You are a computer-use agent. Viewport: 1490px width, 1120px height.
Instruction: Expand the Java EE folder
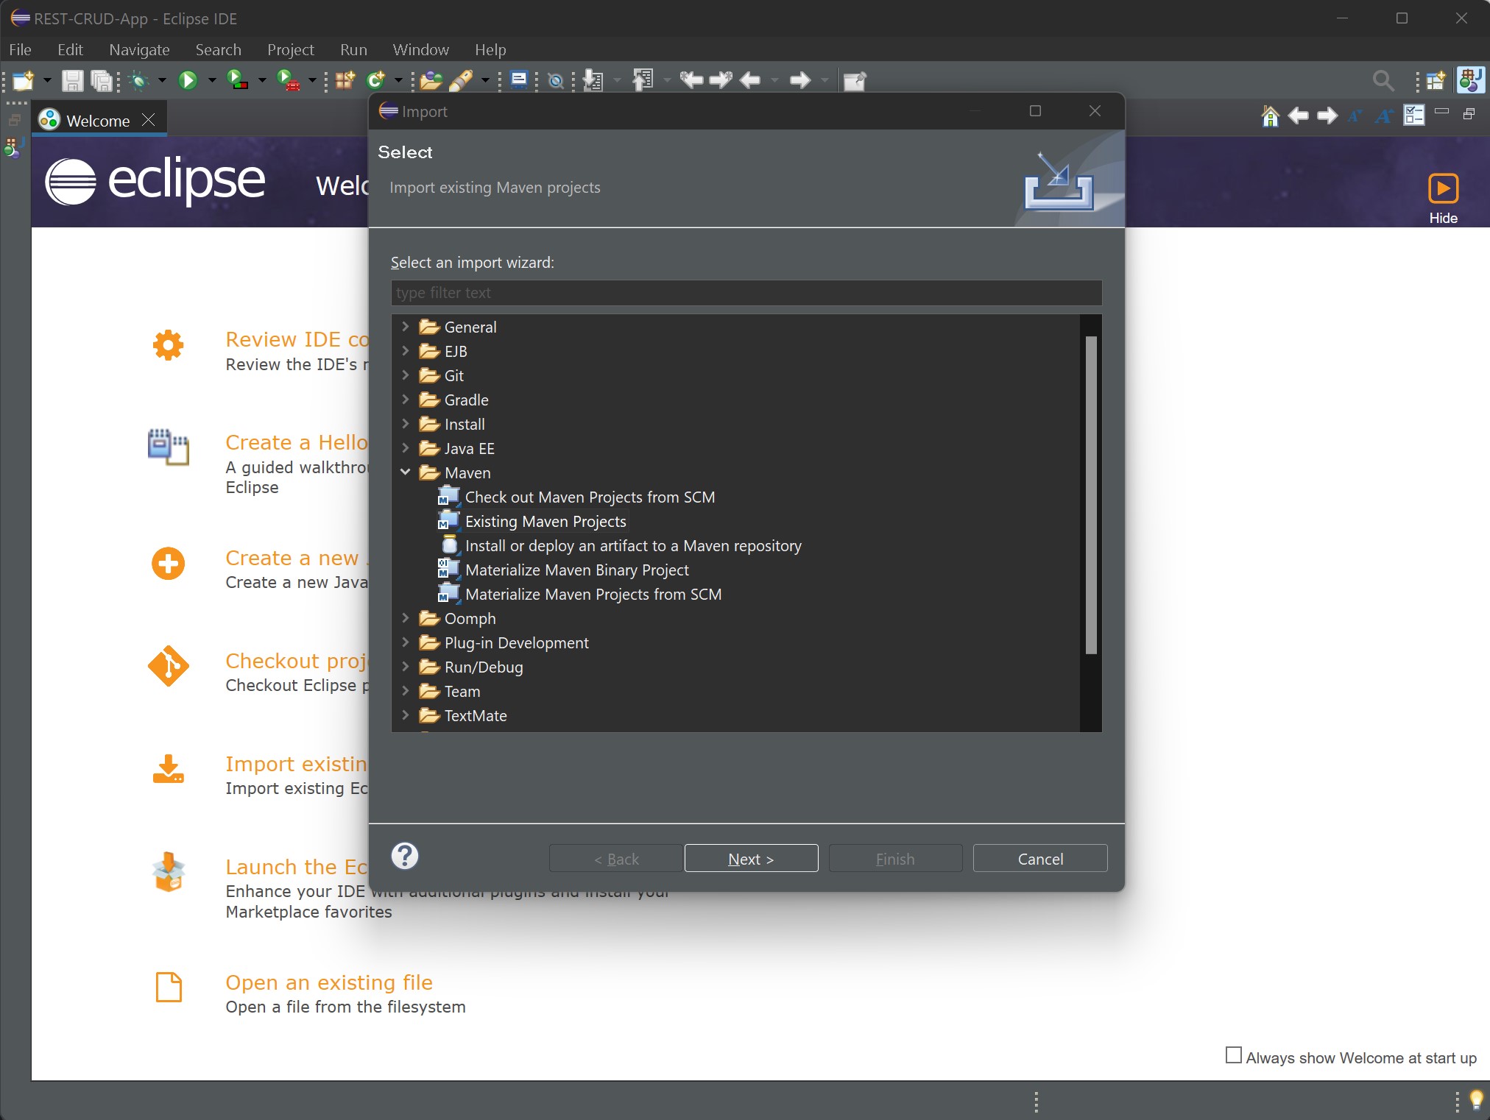405,447
